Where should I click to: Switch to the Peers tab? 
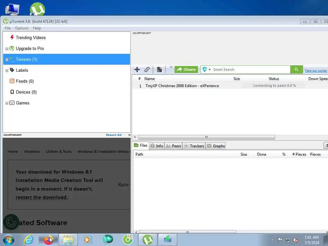(173, 146)
